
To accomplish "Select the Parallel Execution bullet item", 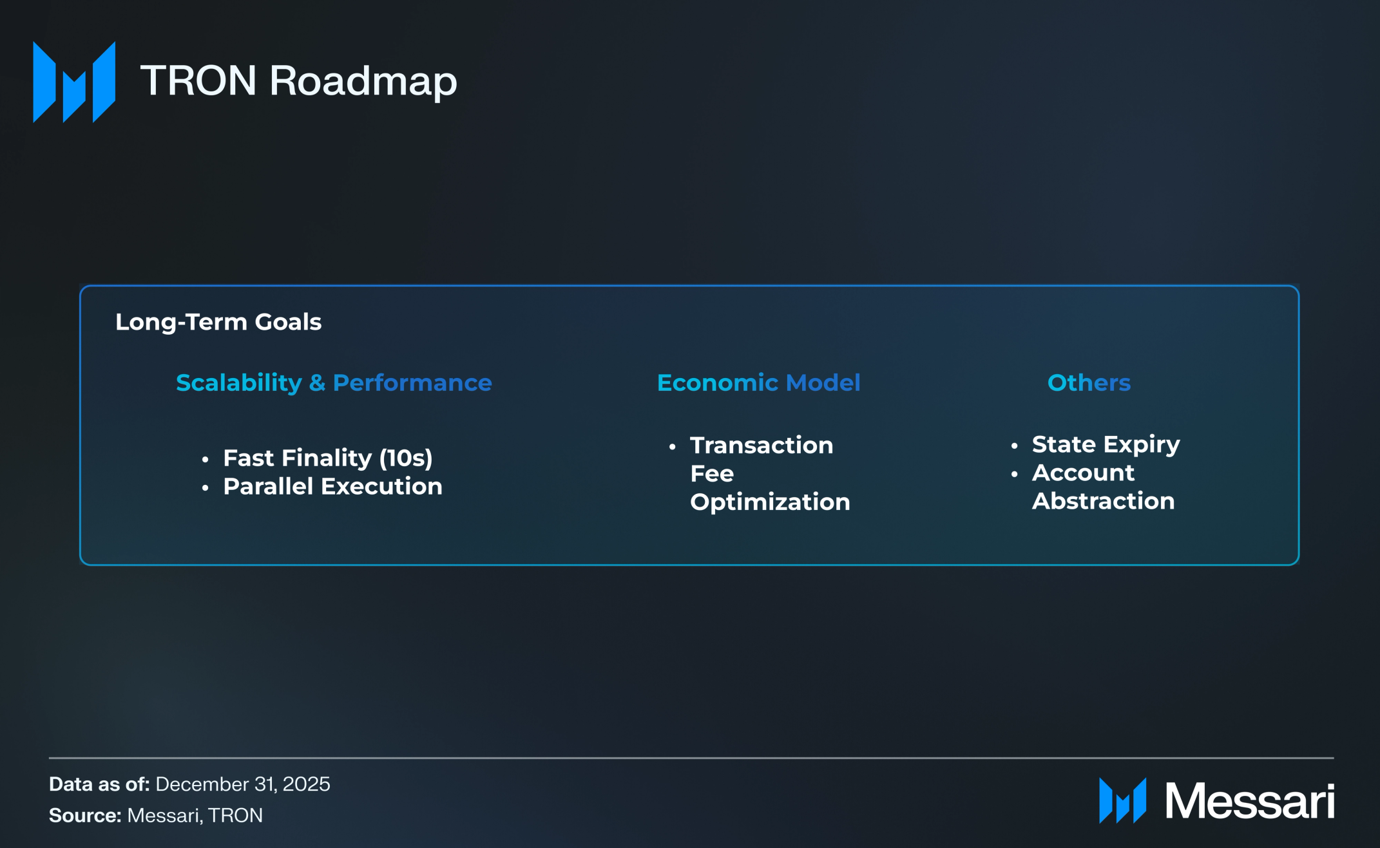I will [332, 486].
